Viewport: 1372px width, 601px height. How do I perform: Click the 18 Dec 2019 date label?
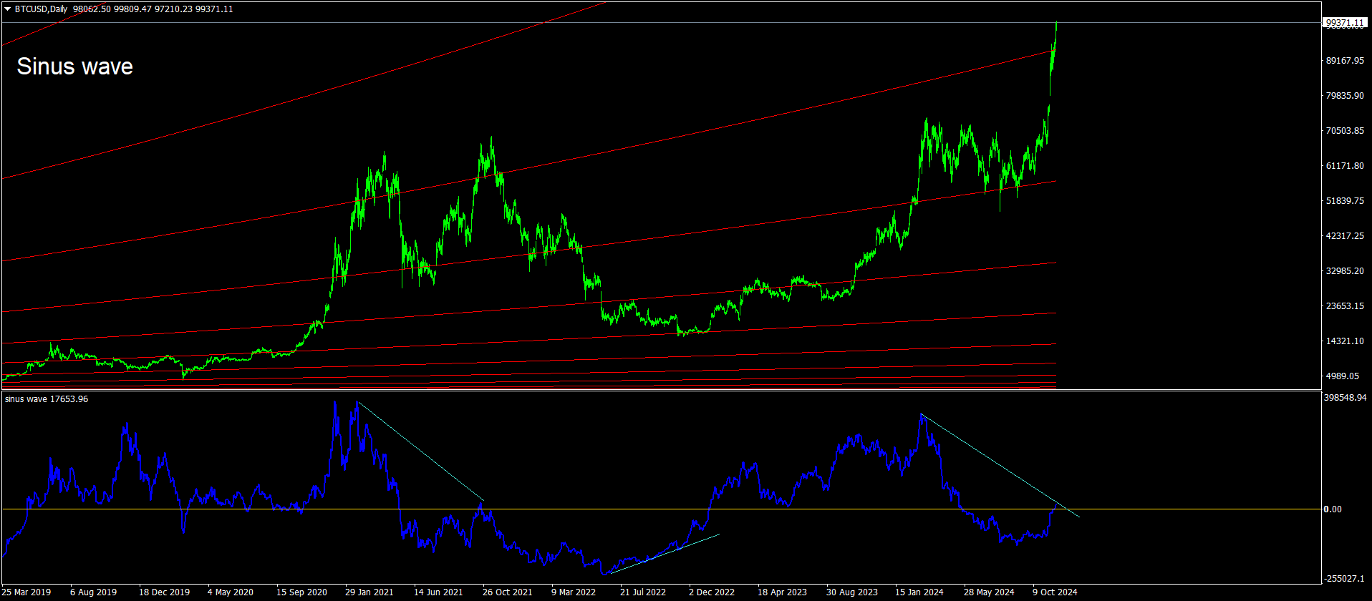pyautogui.click(x=164, y=592)
